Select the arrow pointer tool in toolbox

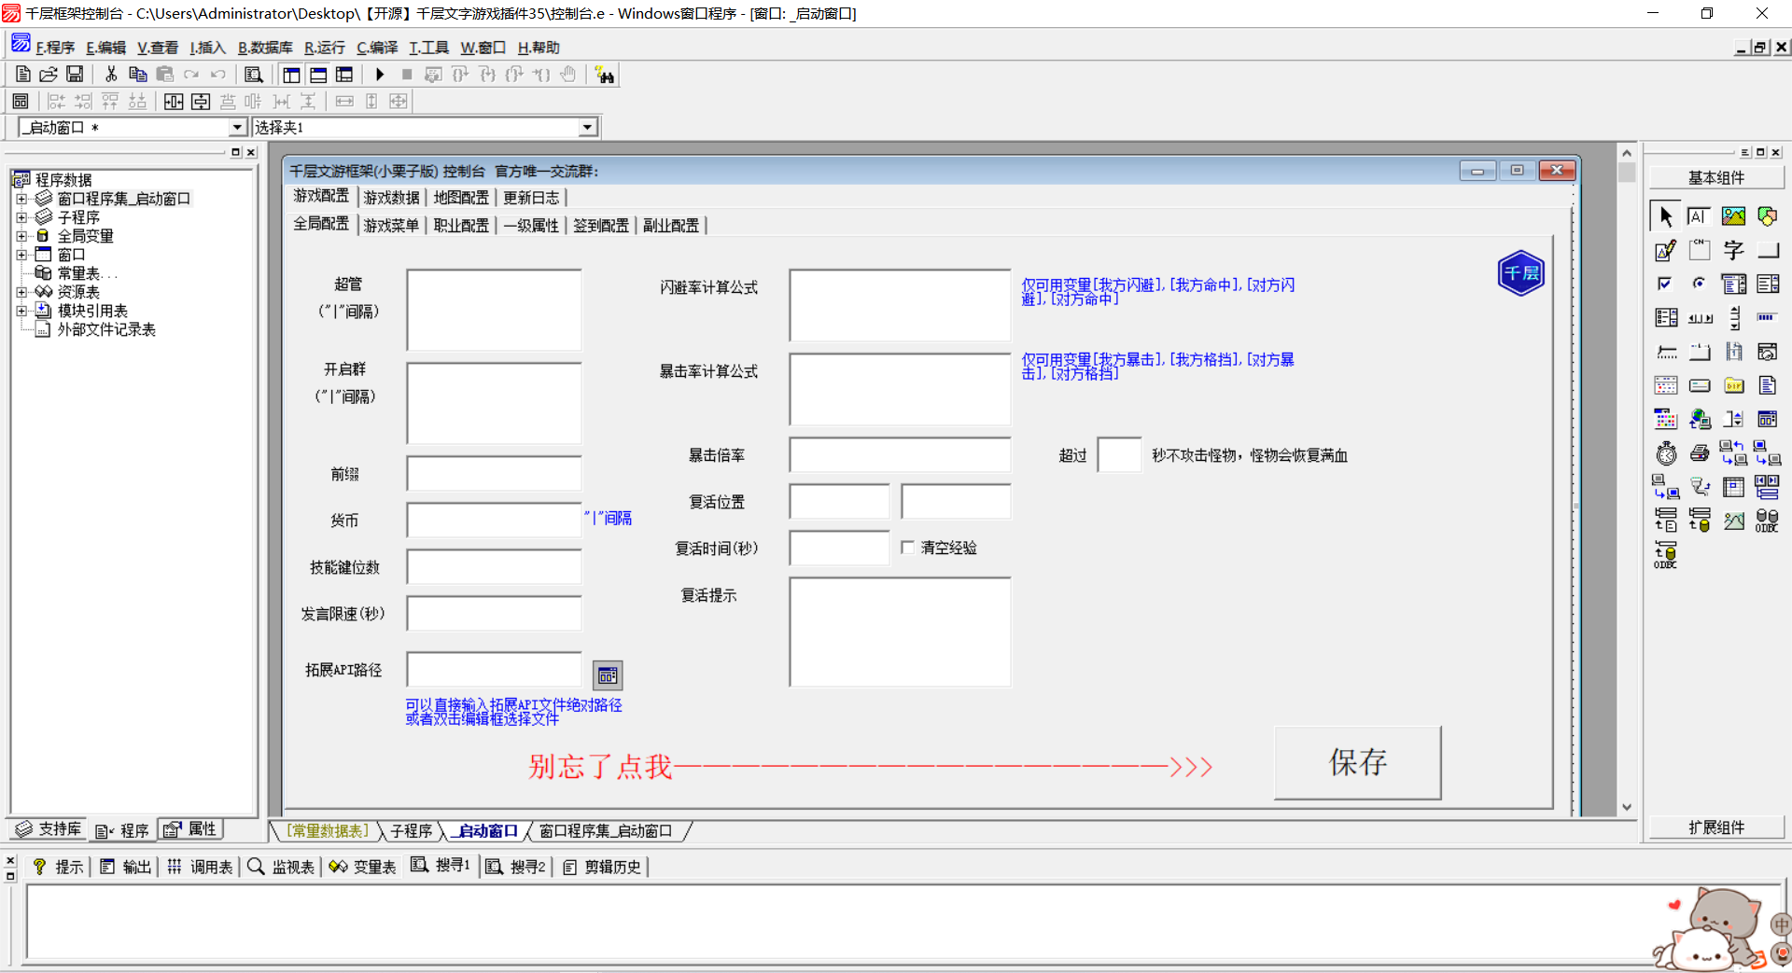point(1665,216)
